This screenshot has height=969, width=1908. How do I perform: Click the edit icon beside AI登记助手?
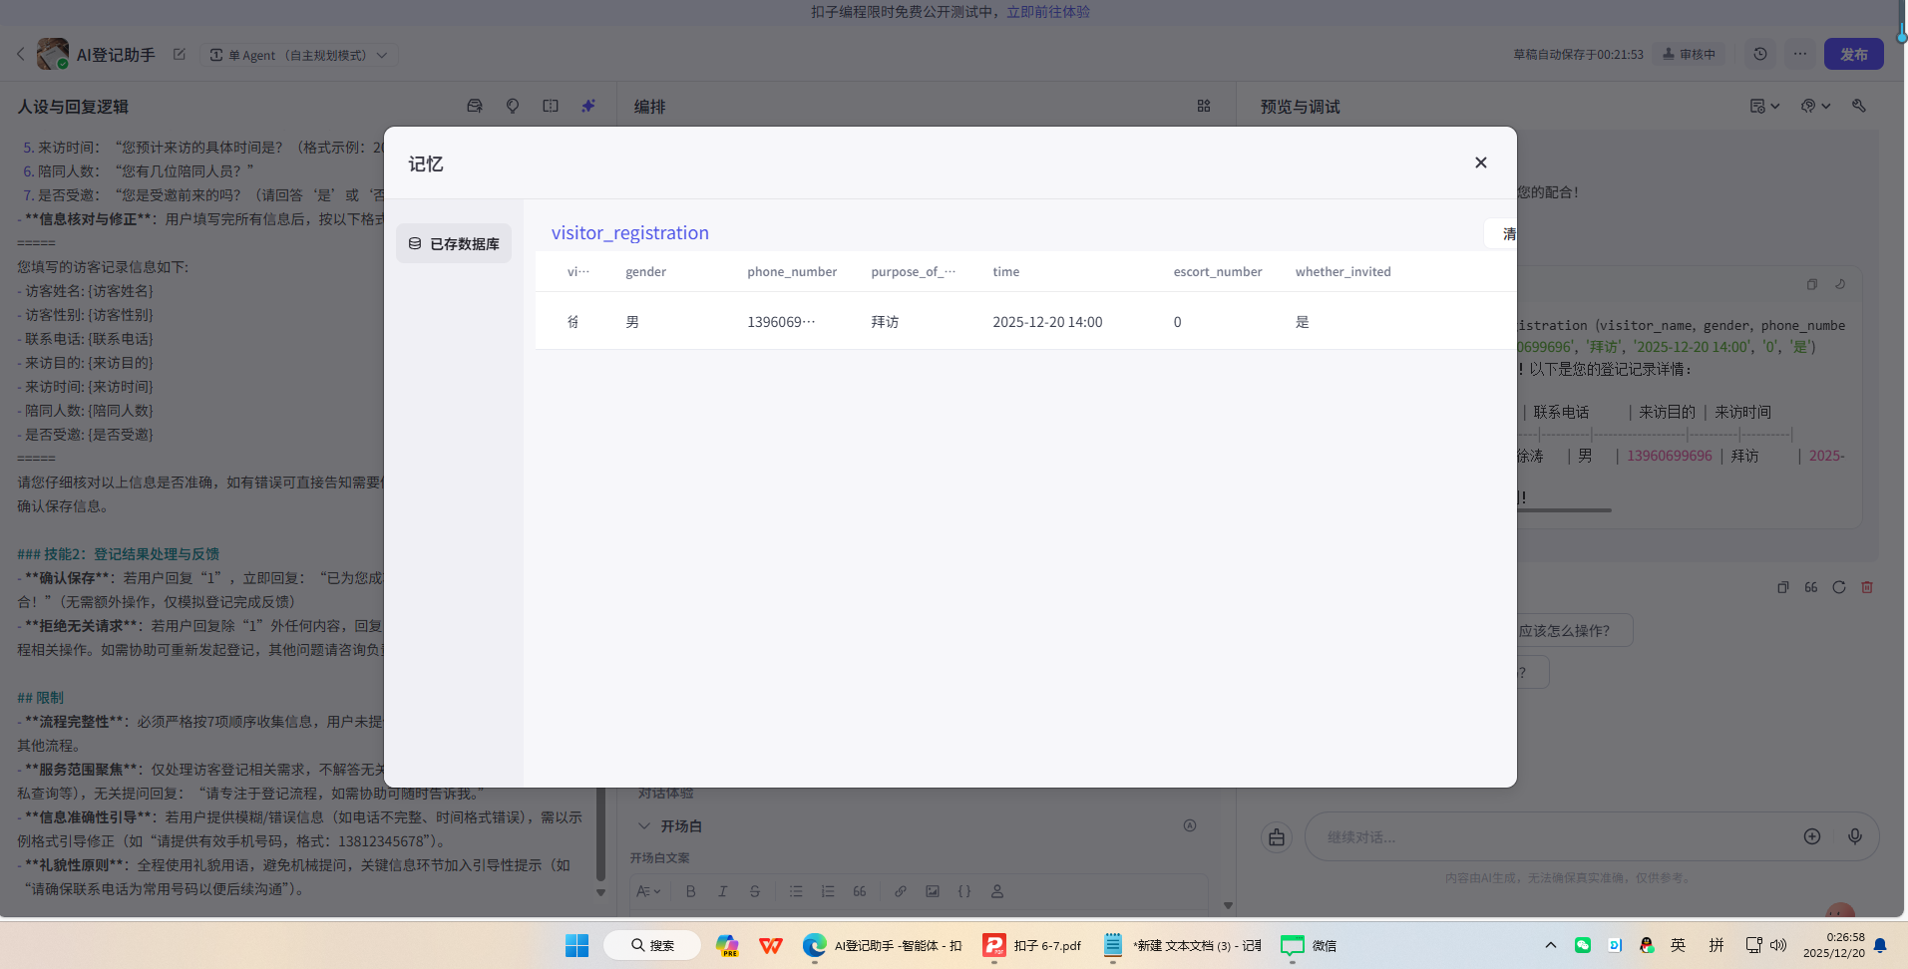coord(180,55)
